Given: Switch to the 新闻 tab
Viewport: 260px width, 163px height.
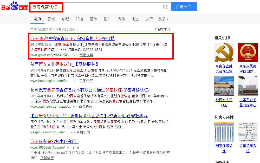Looking at the screenshot, I should [x=51, y=19].
